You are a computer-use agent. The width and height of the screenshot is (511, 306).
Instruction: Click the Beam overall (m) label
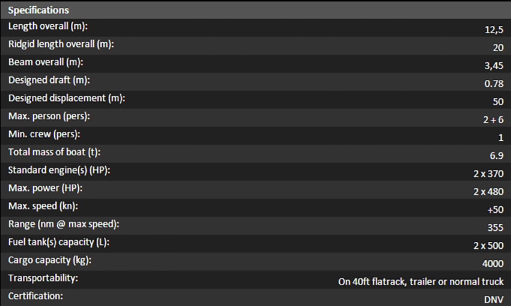point(46,62)
